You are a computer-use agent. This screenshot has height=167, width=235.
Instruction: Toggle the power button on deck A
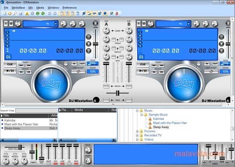[x=11, y=24]
